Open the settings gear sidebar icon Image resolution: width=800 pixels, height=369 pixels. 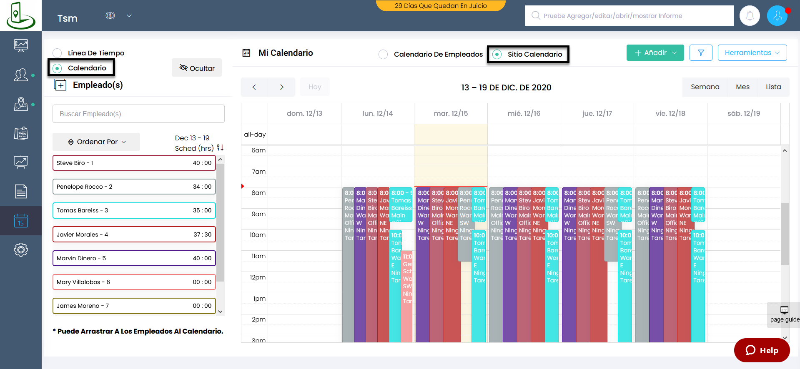[x=21, y=249]
